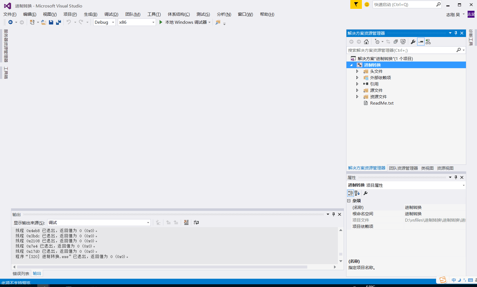
Task: Click the Save All icon
Action: [x=59, y=22]
